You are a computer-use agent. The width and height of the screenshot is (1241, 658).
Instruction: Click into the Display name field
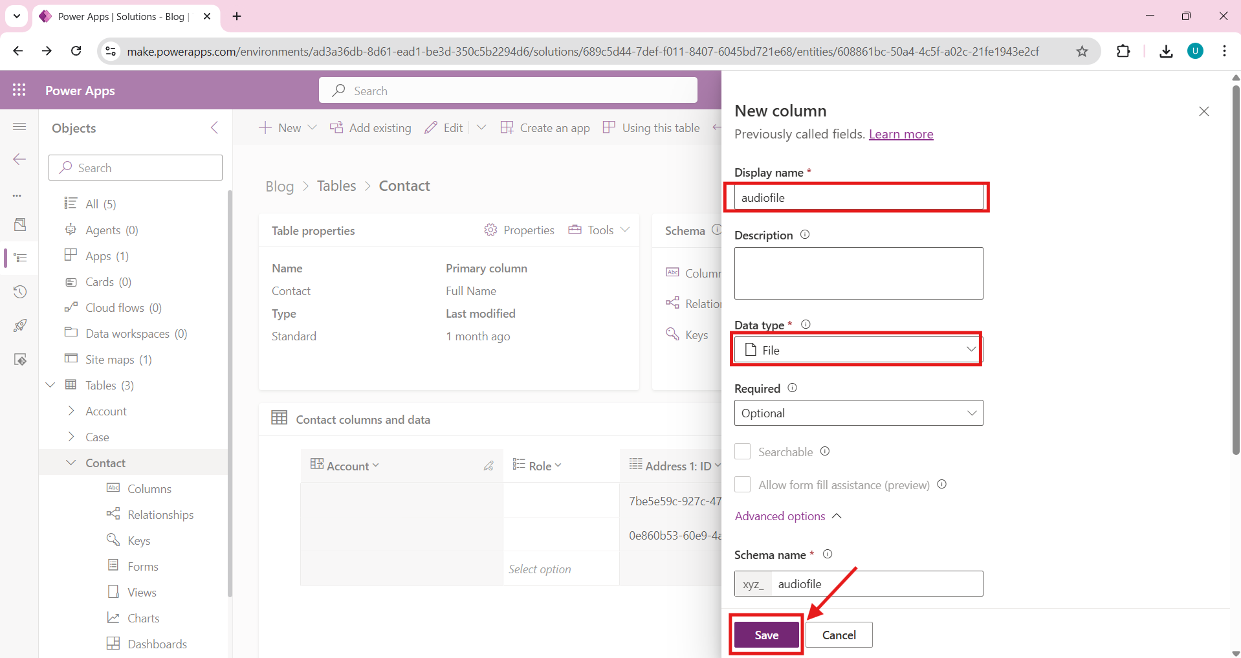[x=858, y=198]
